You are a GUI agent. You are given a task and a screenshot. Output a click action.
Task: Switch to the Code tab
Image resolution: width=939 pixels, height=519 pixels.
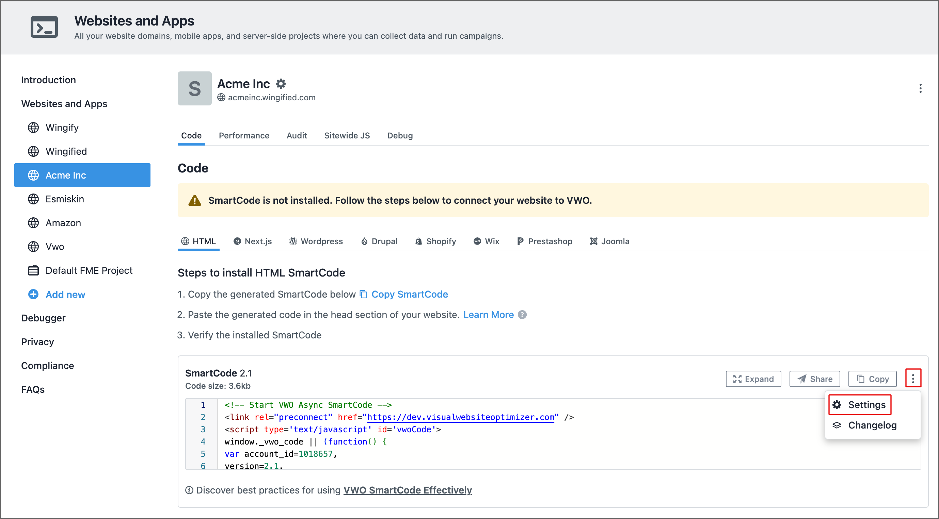click(191, 136)
